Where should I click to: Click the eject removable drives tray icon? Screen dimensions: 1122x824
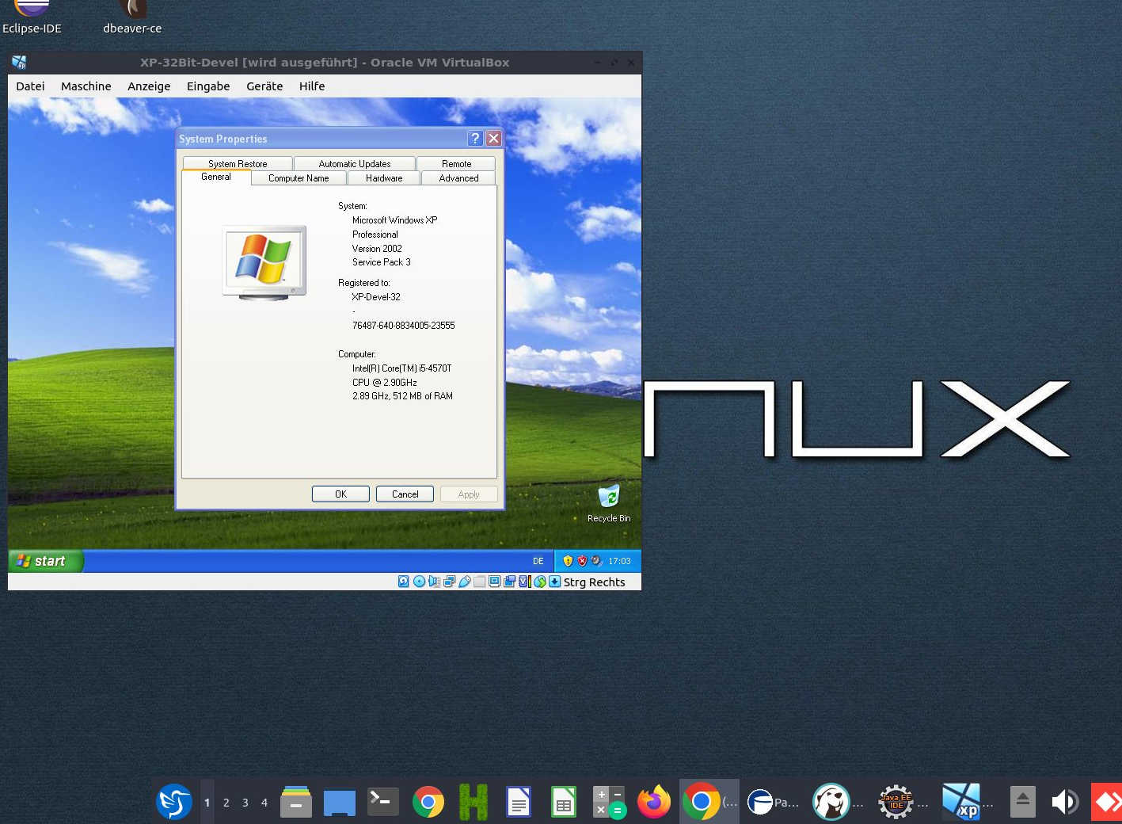1023,802
